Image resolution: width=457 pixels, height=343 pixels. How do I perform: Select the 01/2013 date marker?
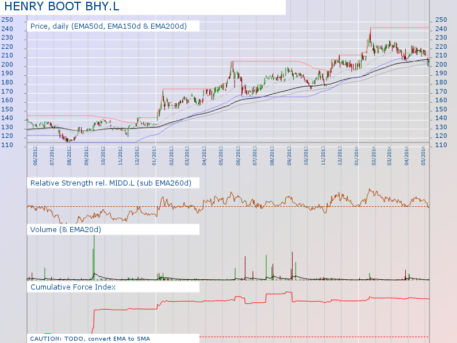(x=154, y=156)
